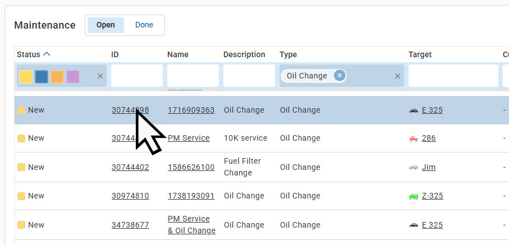This screenshot has height=245, width=509.
Task: Click New status icon in 10K service row
Action: (21, 138)
